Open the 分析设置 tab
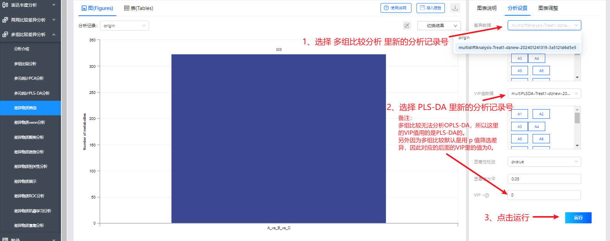This screenshot has height=241, width=610. (517, 8)
